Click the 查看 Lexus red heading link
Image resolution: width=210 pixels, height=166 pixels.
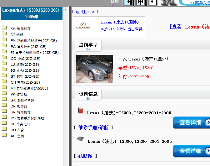point(190,27)
